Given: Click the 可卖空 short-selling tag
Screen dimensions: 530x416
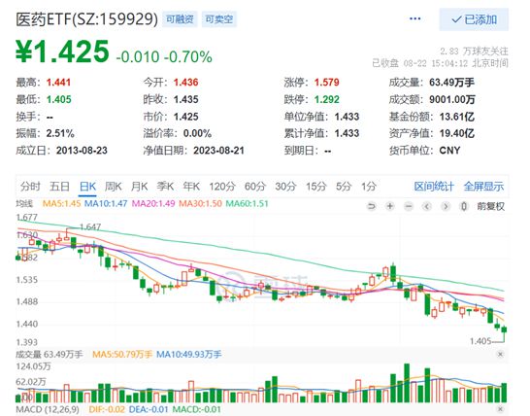Looking at the screenshot, I should (x=219, y=19).
